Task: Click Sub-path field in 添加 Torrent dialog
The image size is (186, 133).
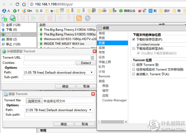Action: (59, 115)
